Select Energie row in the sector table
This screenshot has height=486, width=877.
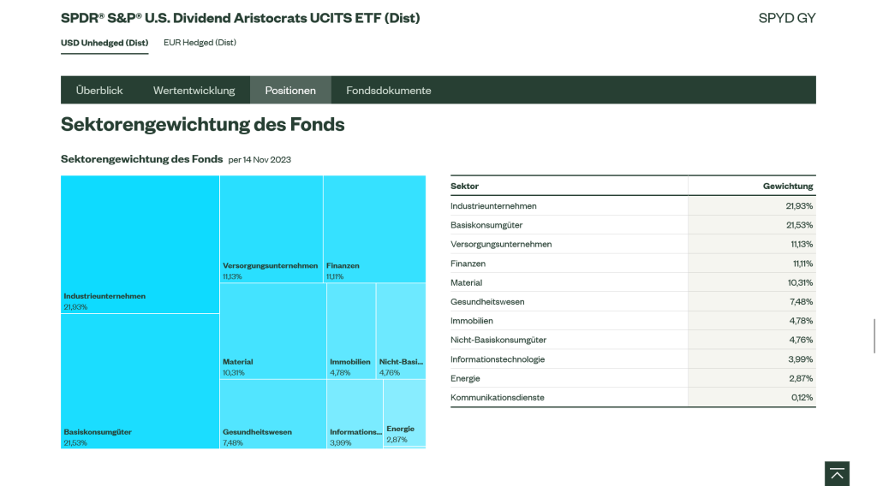[x=633, y=378]
